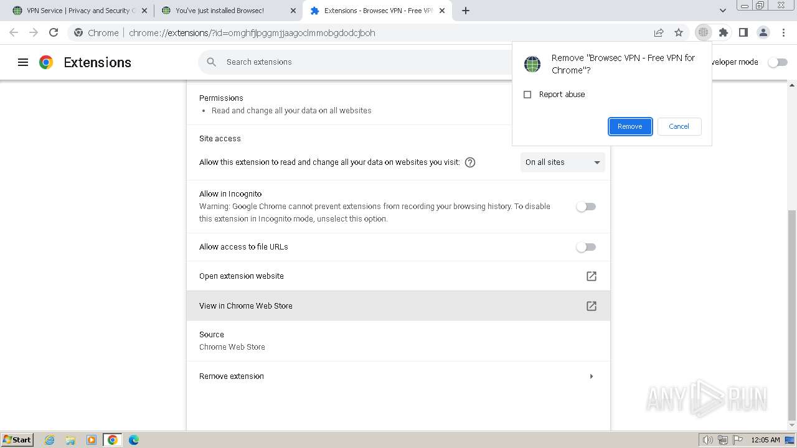Confirm removal with the Remove button
This screenshot has height=448, width=797.
(x=630, y=126)
